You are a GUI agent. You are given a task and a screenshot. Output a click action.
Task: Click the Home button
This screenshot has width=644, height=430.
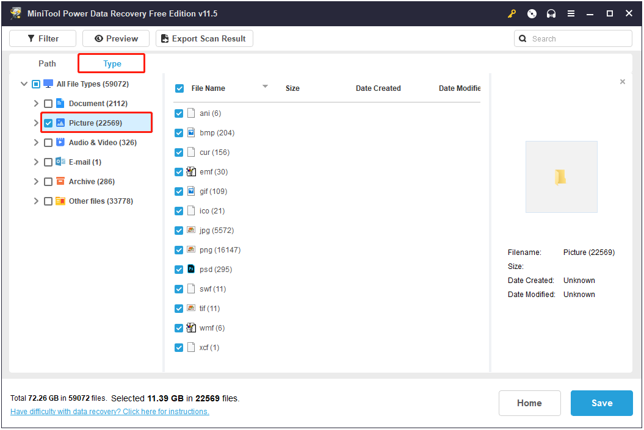point(529,403)
